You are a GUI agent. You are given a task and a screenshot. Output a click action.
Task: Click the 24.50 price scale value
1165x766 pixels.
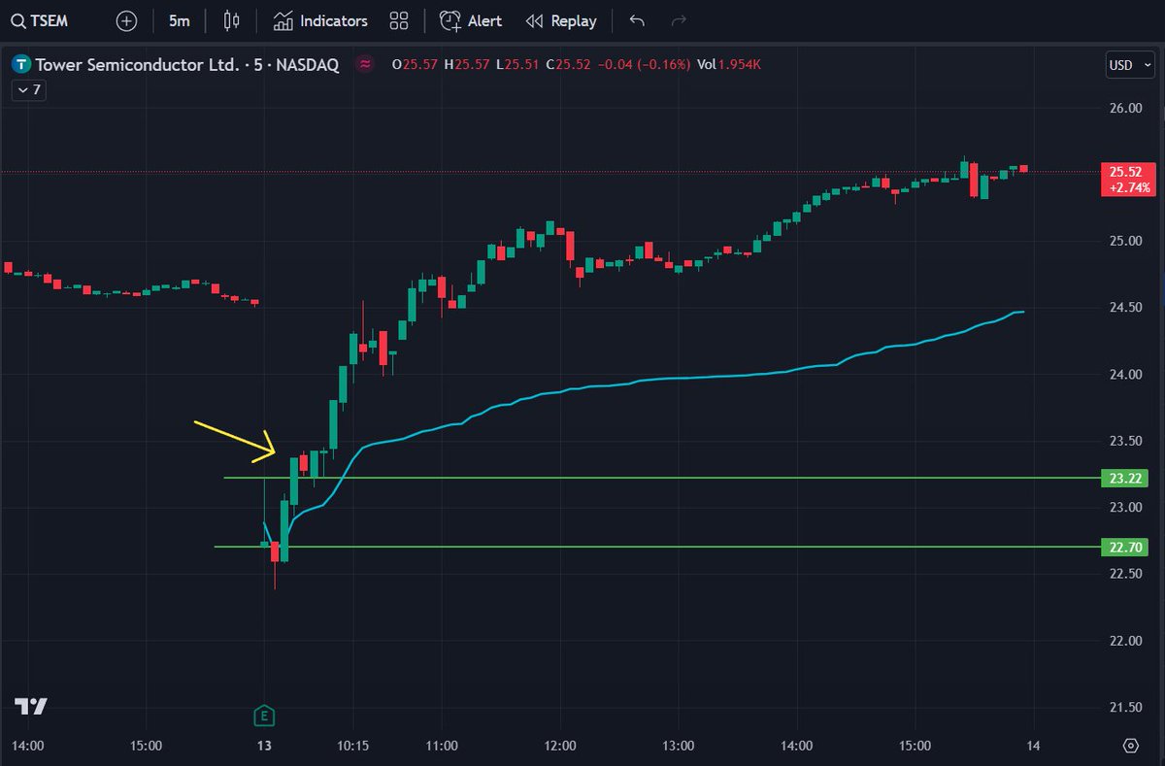[1126, 308]
